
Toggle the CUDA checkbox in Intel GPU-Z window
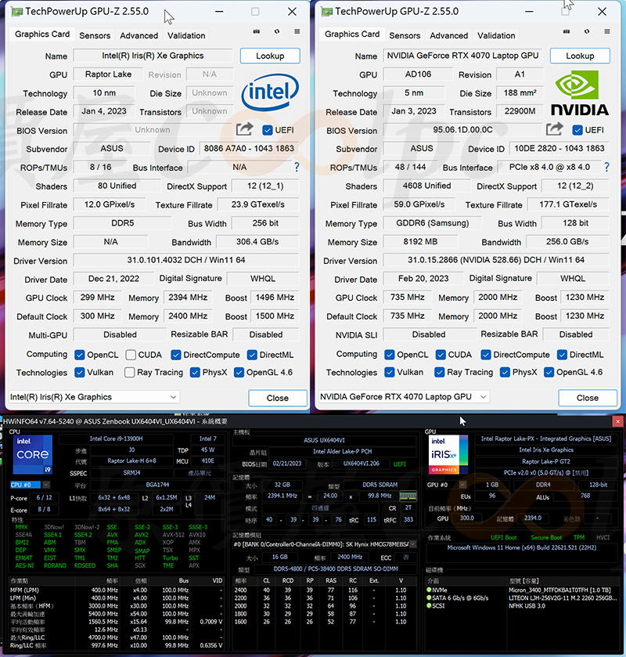131,355
